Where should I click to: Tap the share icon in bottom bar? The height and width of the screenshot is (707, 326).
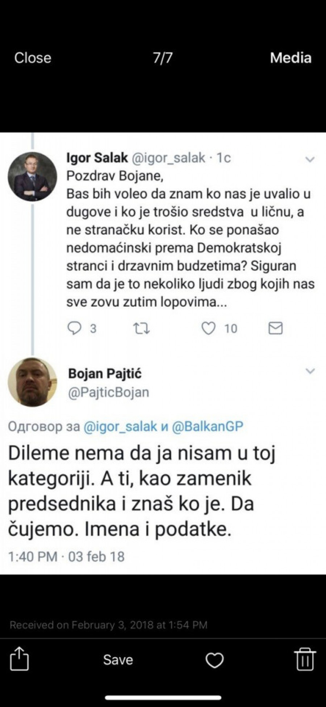pos(19,659)
